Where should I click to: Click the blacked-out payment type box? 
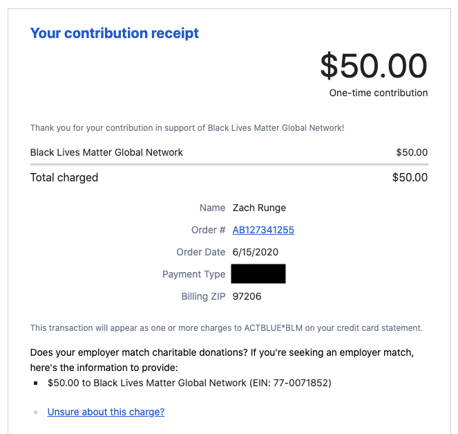(258, 273)
